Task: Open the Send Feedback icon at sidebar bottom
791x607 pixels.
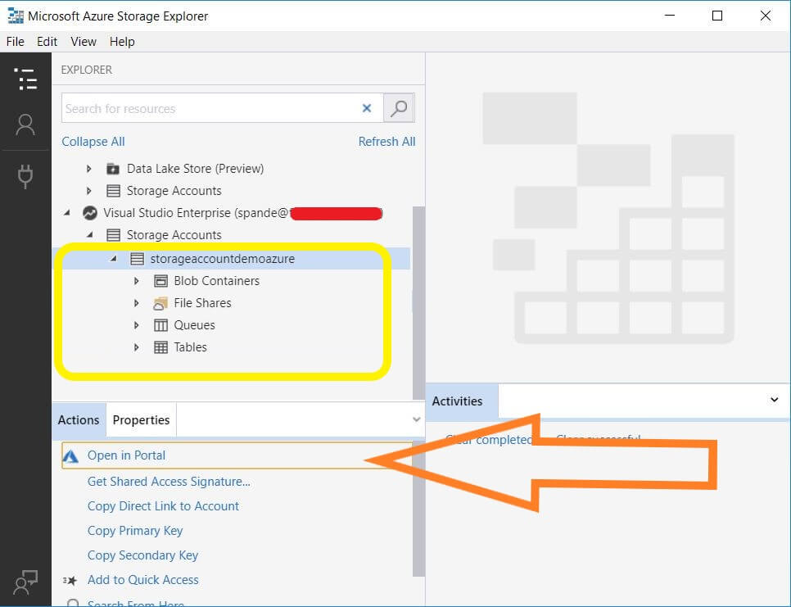Action: point(25,582)
